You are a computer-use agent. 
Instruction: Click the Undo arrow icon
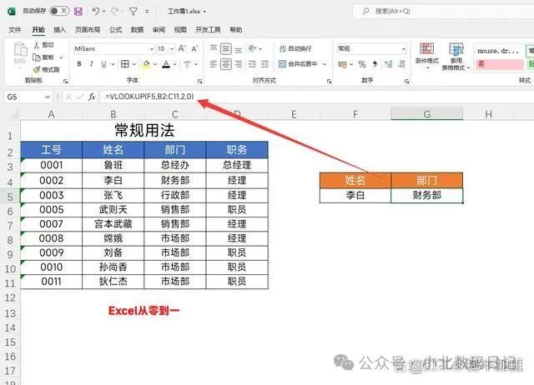(96, 12)
